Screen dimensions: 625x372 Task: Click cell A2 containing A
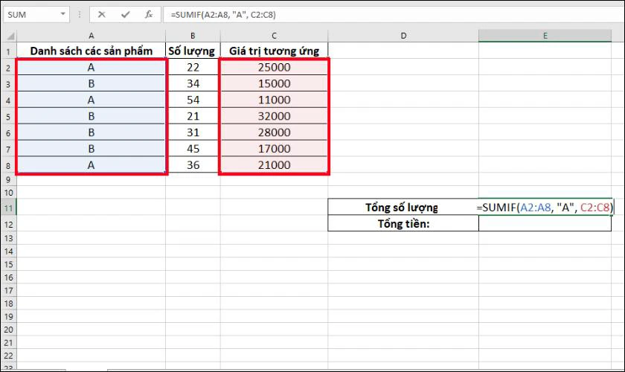pos(92,67)
